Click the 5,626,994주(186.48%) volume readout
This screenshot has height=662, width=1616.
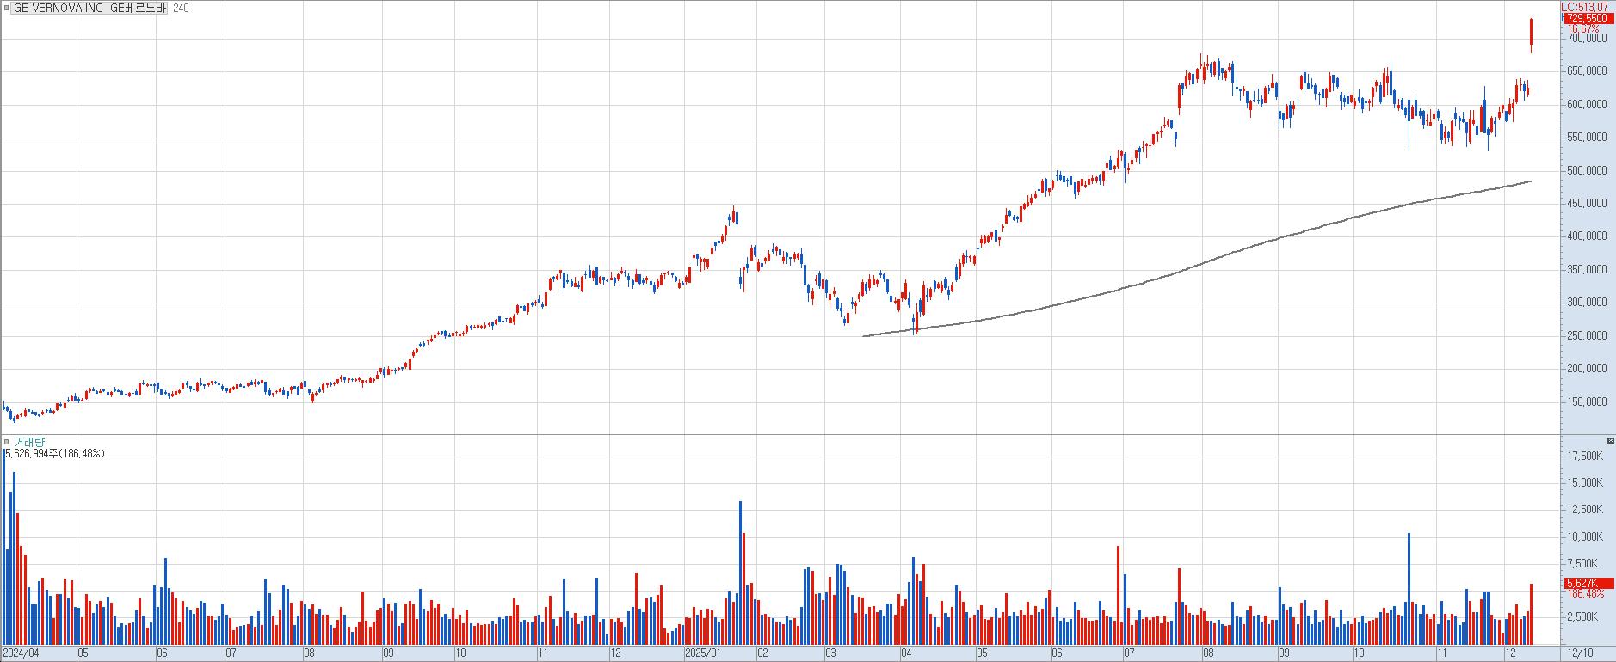(x=55, y=453)
